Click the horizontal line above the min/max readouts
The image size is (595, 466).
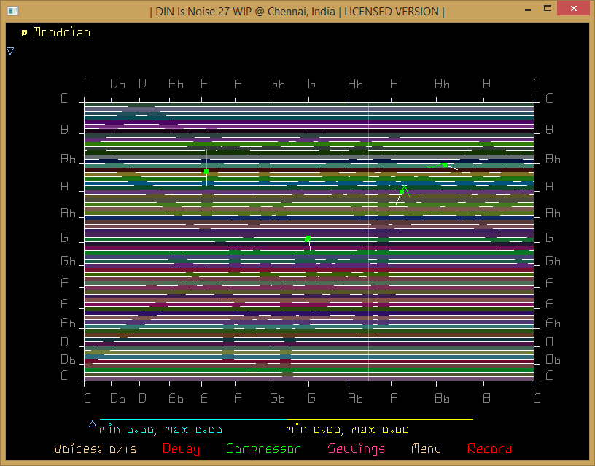click(286, 419)
